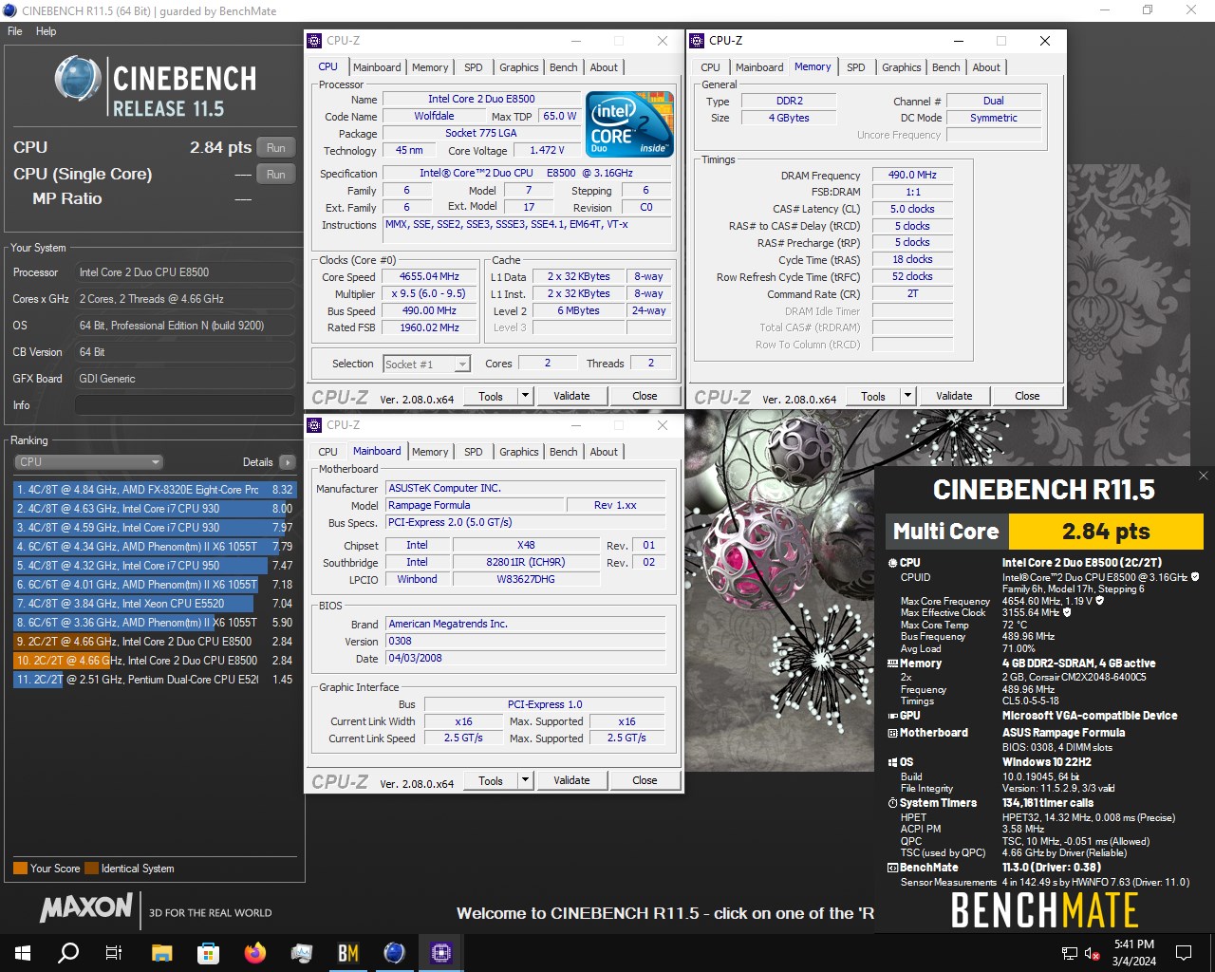Open Graphics tab in CPU-Z CPU window
The height and width of the screenshot is (972, 1215).
click(518, 67)
